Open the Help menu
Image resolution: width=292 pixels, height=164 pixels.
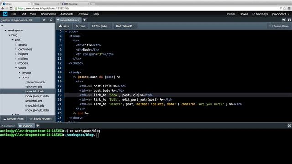pyautogui.click(x=95, y=14)
